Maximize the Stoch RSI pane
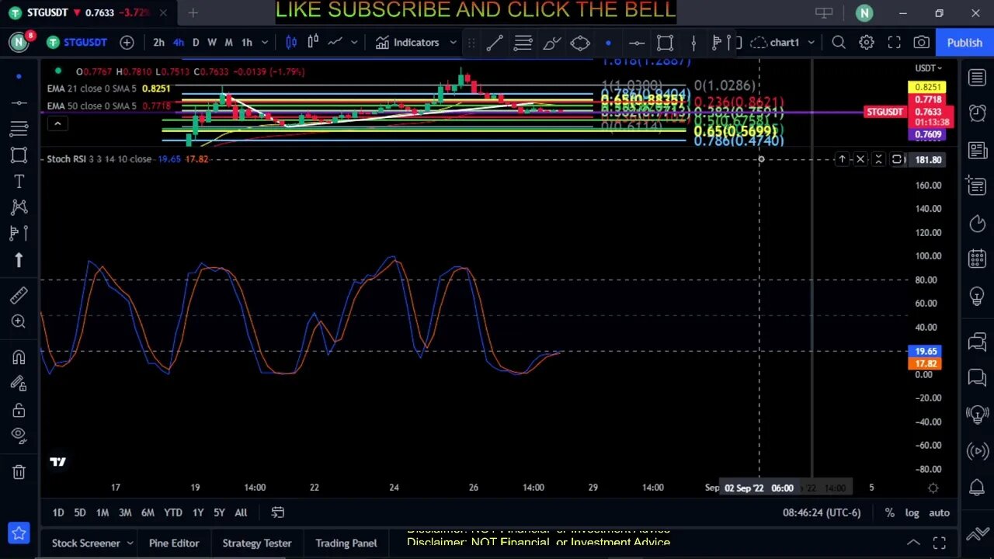This screenshot has width=994, height=559. coord(897,159)
